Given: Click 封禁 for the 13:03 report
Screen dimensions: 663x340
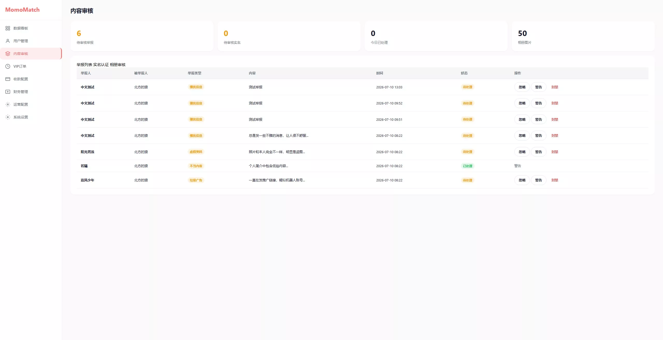Looking at the screenshot, I should click(x=555, y=87).
